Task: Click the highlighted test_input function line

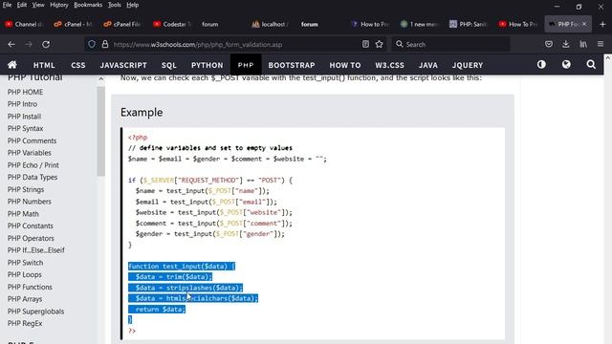Action: (182, 267)
